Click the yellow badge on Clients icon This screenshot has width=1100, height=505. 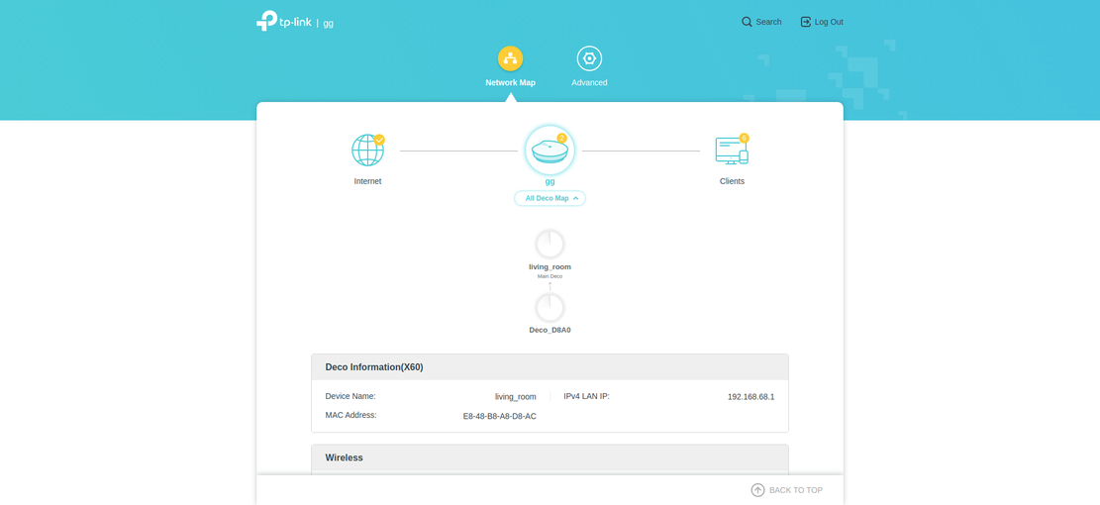click(x=744, y=139)
